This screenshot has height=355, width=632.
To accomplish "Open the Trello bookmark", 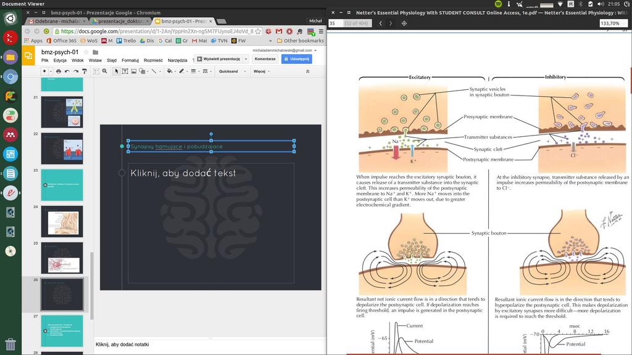I will pyautogui.click(x=126, y=41).
